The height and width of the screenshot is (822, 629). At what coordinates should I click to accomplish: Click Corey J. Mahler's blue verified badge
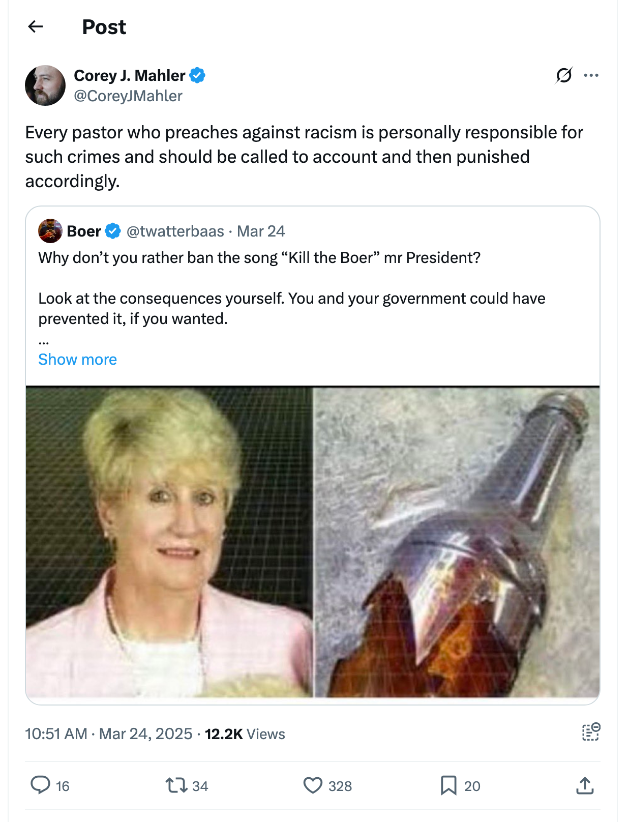197,75
